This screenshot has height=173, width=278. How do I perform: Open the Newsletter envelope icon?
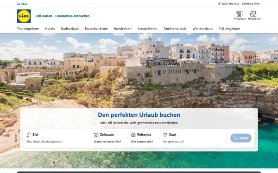[x=253, y=14]
